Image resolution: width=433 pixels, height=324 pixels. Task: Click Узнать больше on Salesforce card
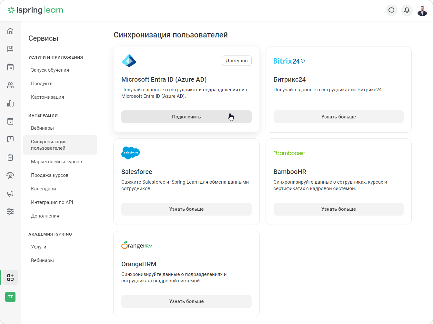point(186,209)
